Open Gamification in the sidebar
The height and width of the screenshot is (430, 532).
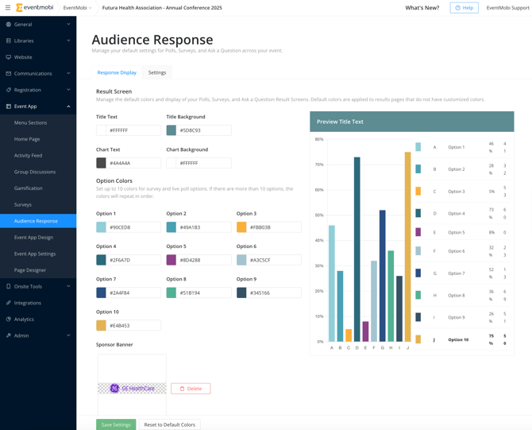(x=29, y=188)
